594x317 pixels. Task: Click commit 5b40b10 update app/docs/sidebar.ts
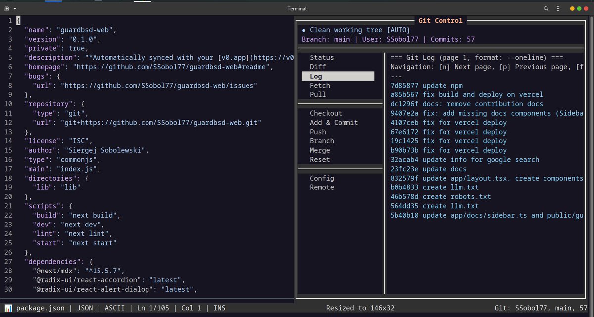tap(487, 215)
